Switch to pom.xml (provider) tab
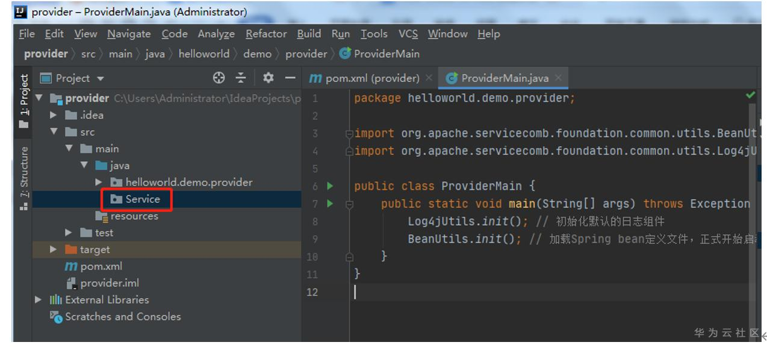767x348 pixels. tap(365, 78)
